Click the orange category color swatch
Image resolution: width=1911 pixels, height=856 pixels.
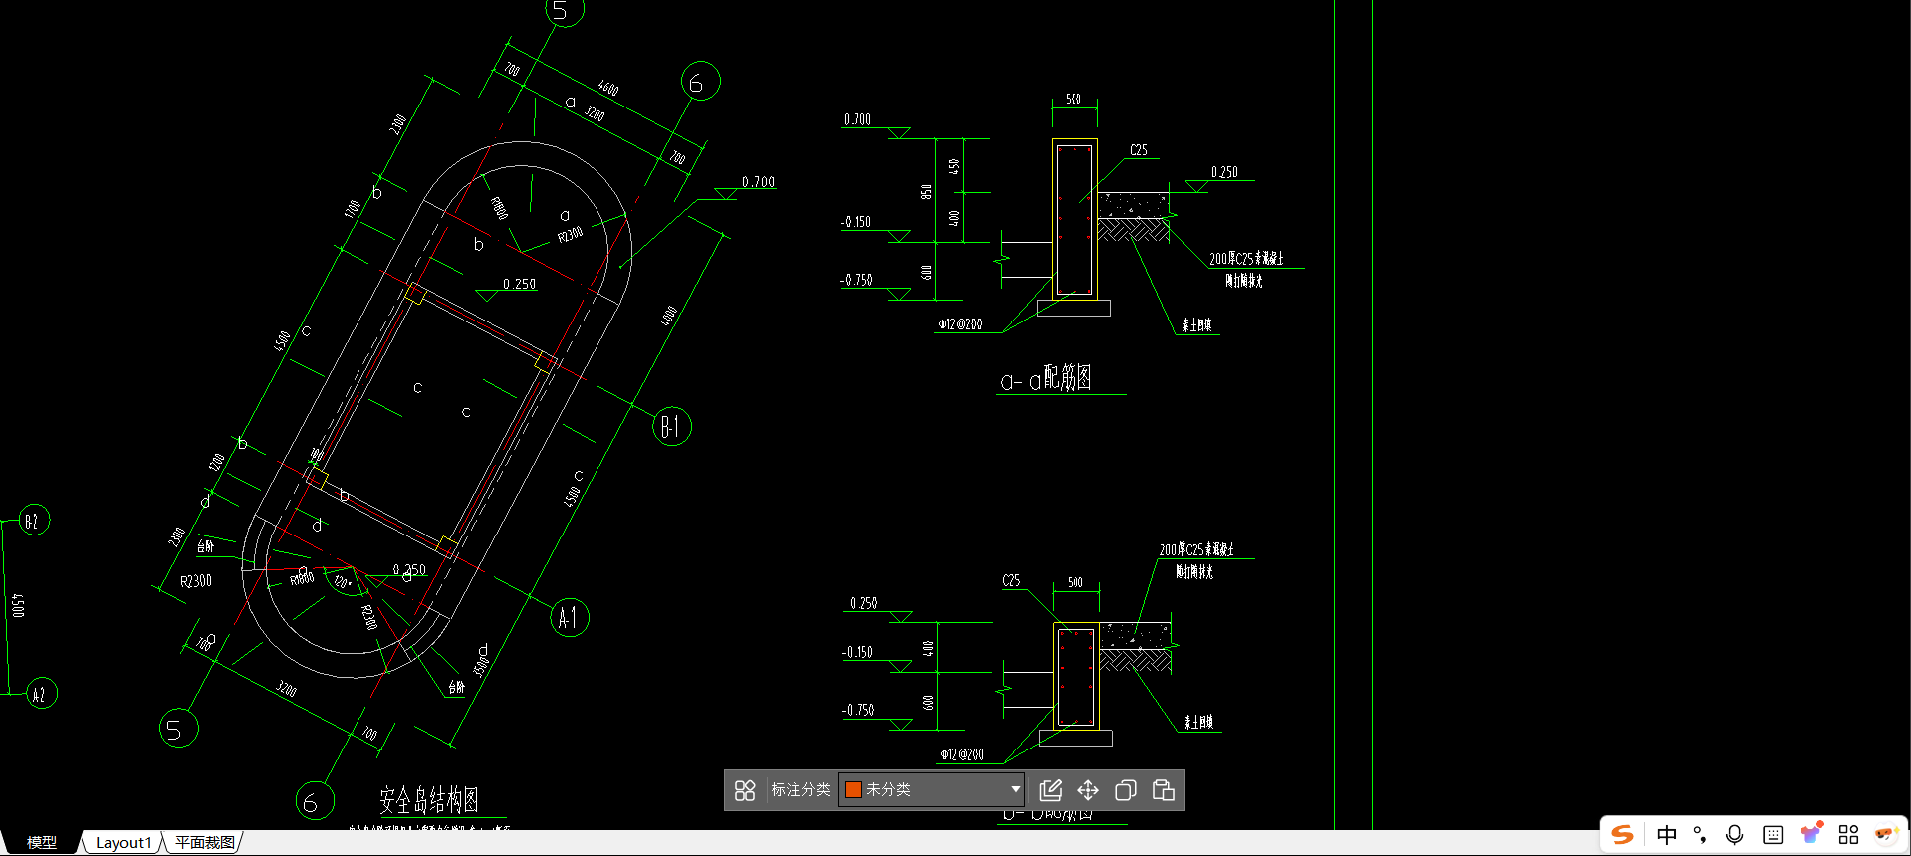[x=853, y=789]
